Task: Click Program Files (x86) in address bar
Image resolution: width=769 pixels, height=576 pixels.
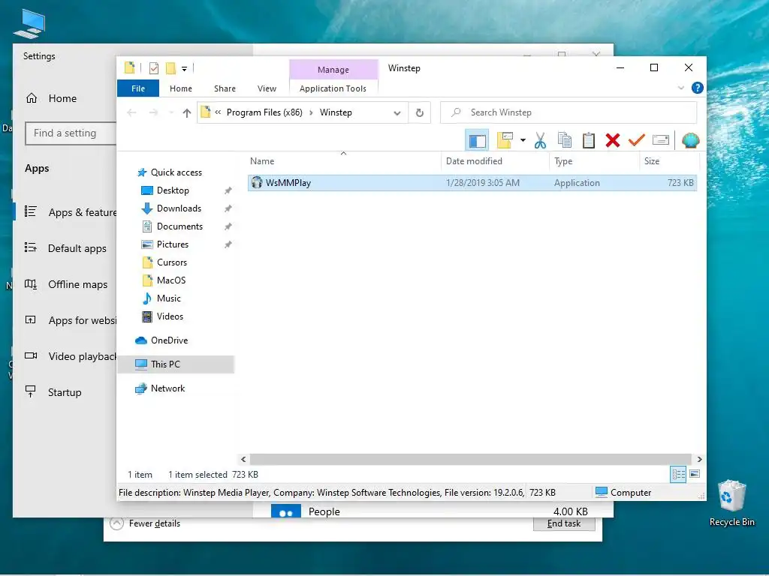Action: pos(264,112)
